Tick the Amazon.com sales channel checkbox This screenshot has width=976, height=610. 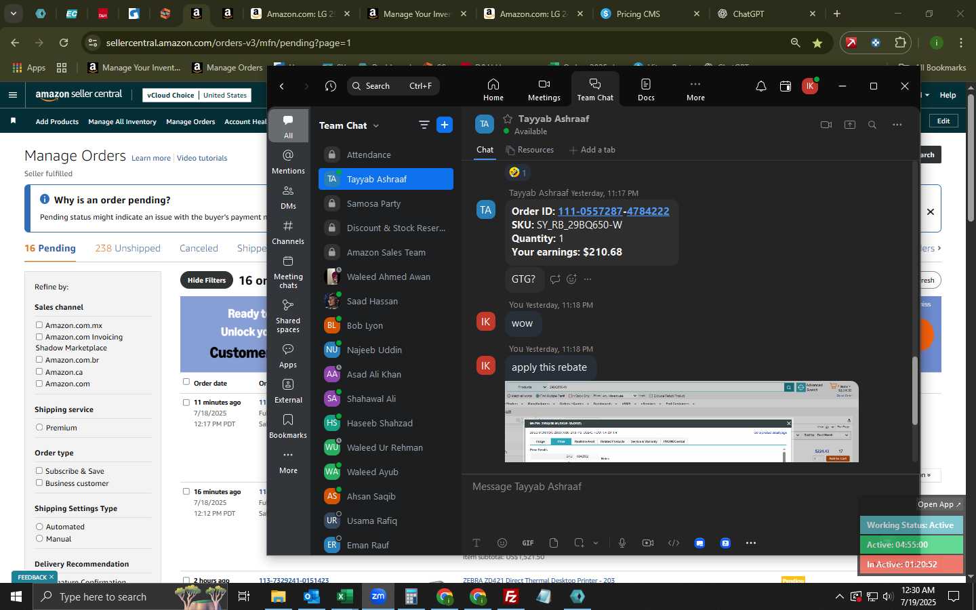[x=39, y=384]
